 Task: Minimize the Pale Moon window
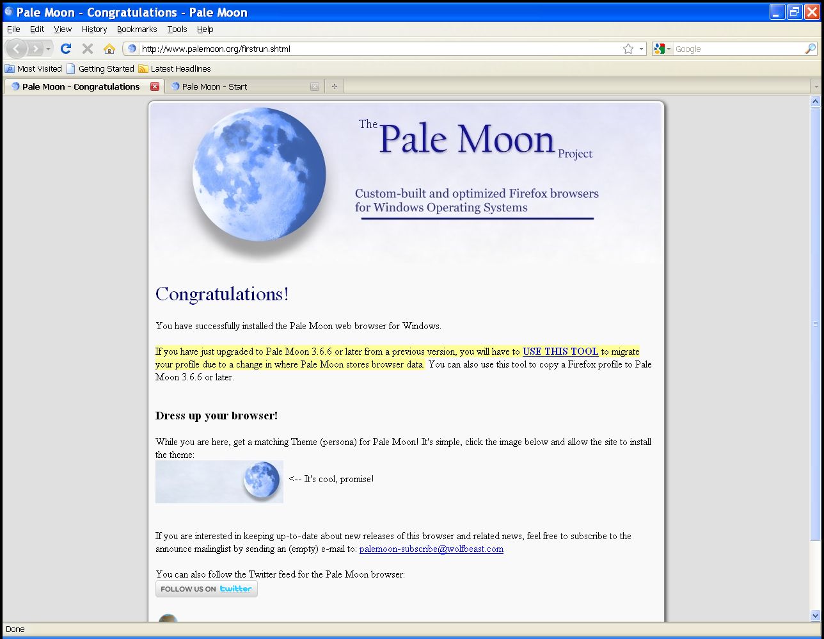(x=777, y=12)
